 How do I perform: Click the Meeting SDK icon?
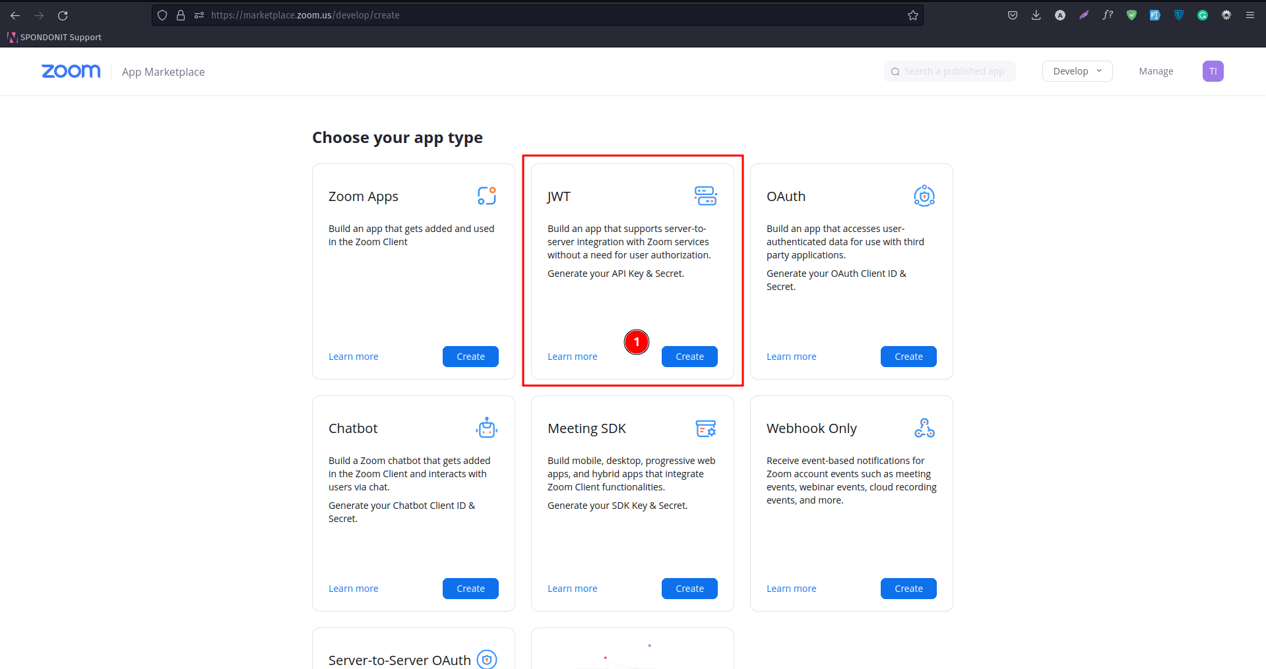706,428
